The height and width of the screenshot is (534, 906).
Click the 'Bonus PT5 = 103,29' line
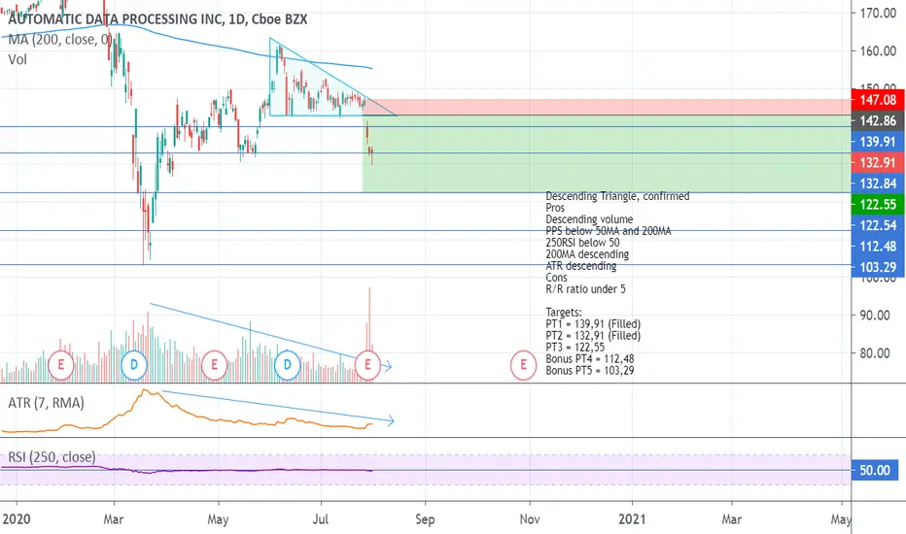pos(590,370)
